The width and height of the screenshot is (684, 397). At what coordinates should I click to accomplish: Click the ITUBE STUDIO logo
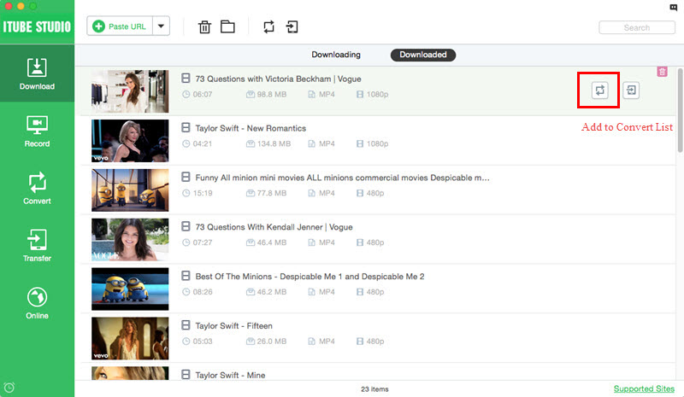[x=37, y=27]
